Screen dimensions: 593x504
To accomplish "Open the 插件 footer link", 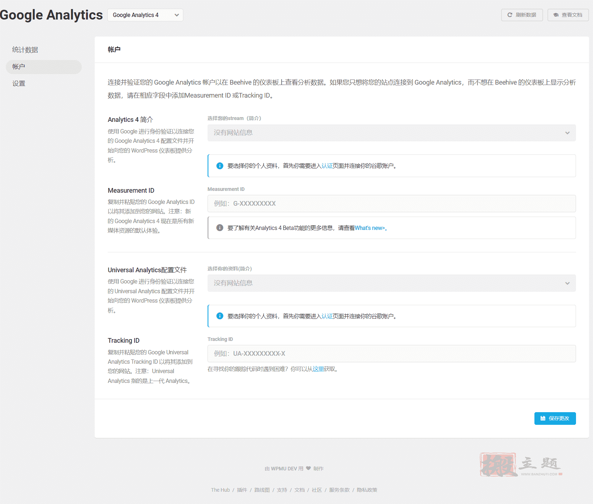I will pos(242,490).
